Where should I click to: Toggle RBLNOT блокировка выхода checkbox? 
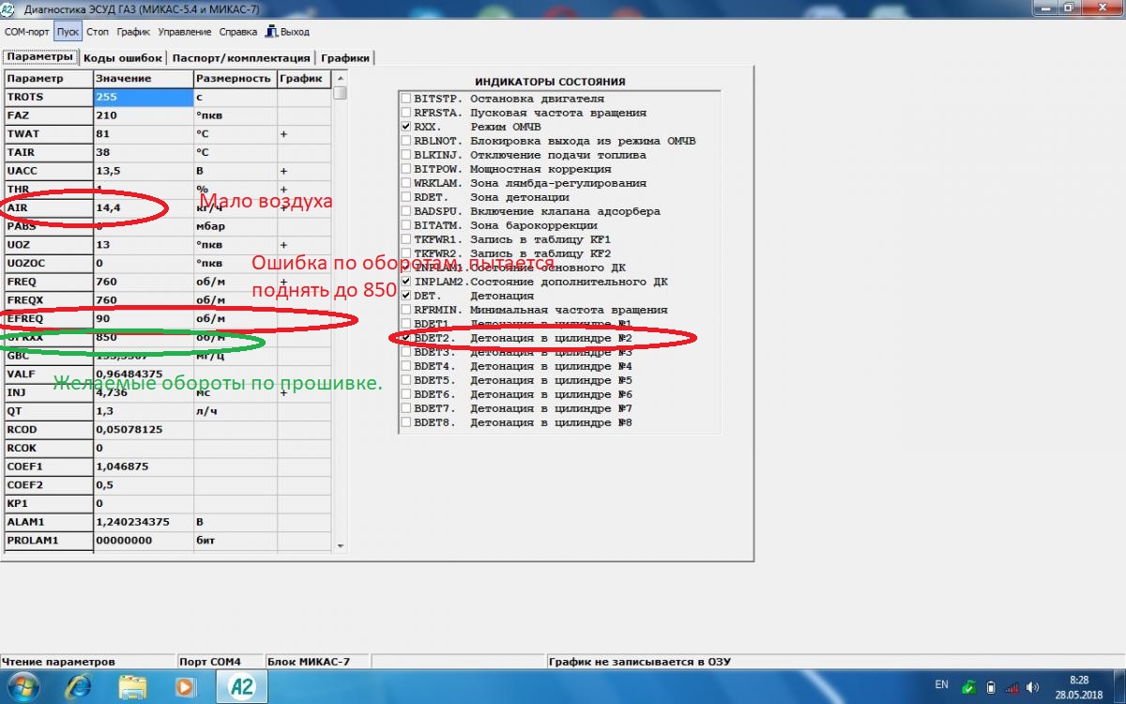coord(405,141)
